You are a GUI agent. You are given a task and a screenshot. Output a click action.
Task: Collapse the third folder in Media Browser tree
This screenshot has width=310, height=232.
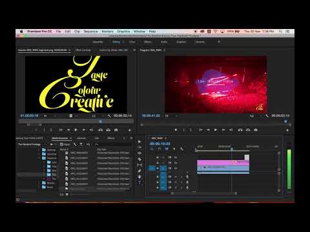point(39,158)
